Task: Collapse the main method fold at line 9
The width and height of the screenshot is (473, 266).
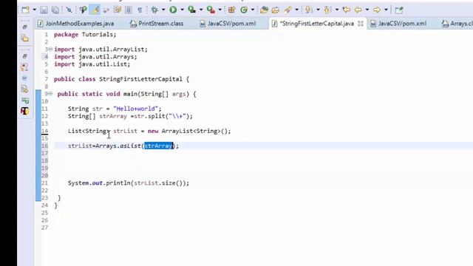Action: click(50, 94)
